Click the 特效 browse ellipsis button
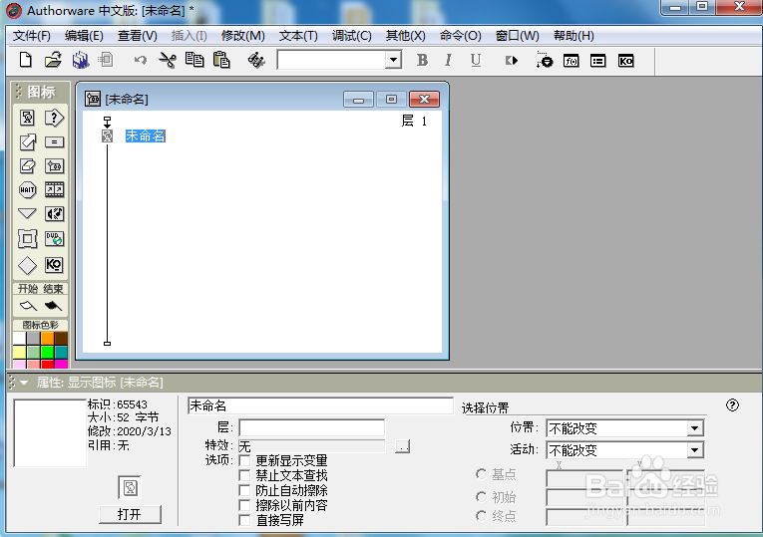Screen dimensions: 763x537 pyautogui.click(x=402, y=446)
